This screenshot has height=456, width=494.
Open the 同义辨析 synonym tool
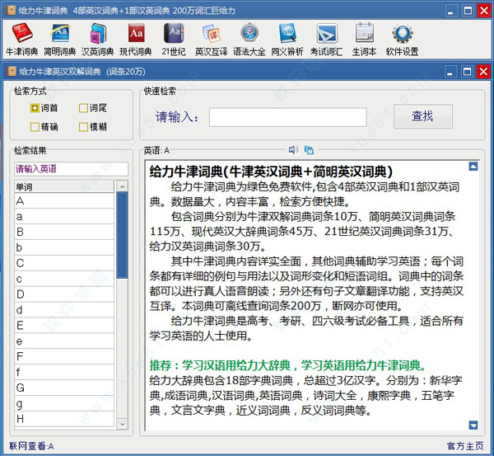pyautogui.click(x=287, y=40)
